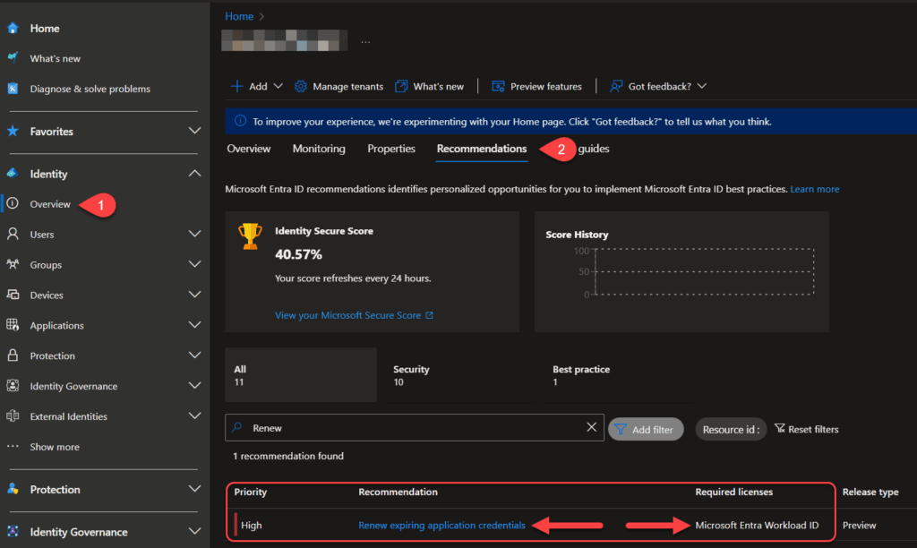Click the Preview release type cell
The height and width of the screenshot is (548, 917).
859,526
